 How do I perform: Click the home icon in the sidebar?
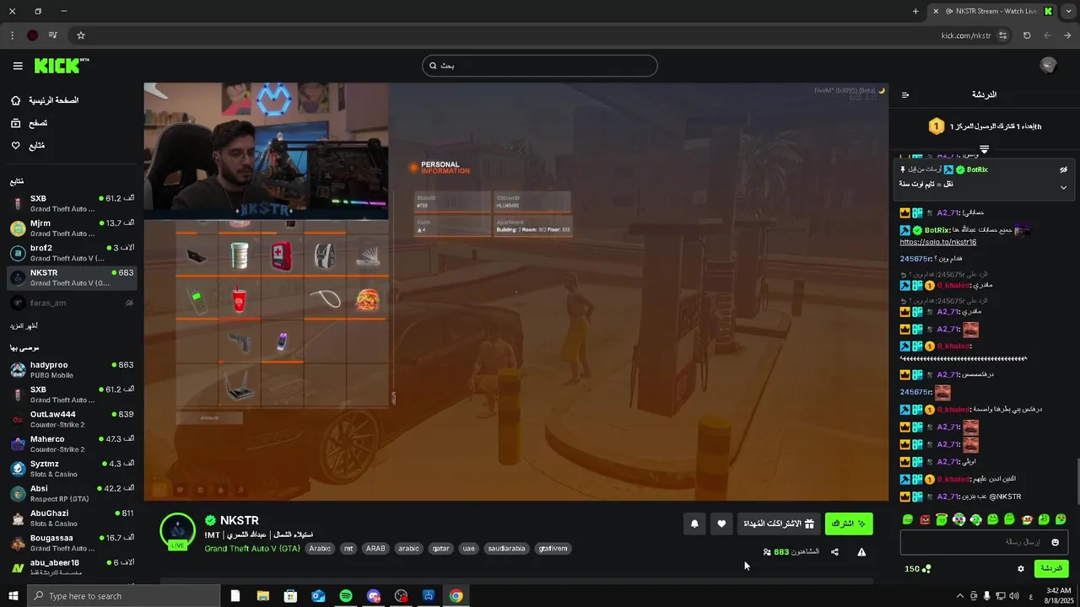tap(16, 100)
